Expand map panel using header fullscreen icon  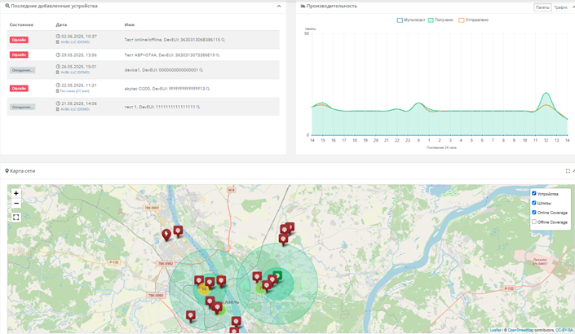point(568,171)
